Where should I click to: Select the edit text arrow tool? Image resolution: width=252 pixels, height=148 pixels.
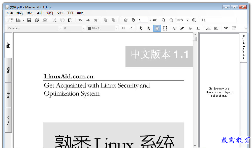(149, 28)
